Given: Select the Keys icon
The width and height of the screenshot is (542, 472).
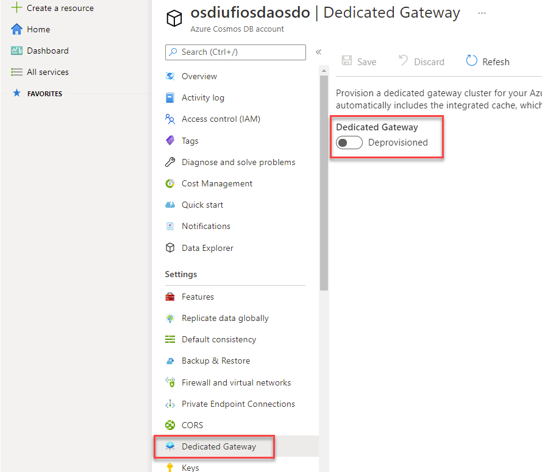Looking at the screenshot, I should tap(170, 467).
